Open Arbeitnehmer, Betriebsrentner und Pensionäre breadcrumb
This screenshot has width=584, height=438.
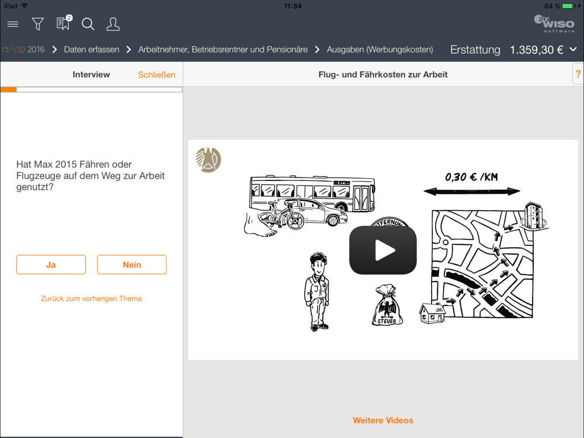pyautogui.click(x=223, y=50)
